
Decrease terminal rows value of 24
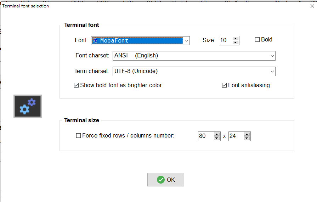click(x=247, y=138)
